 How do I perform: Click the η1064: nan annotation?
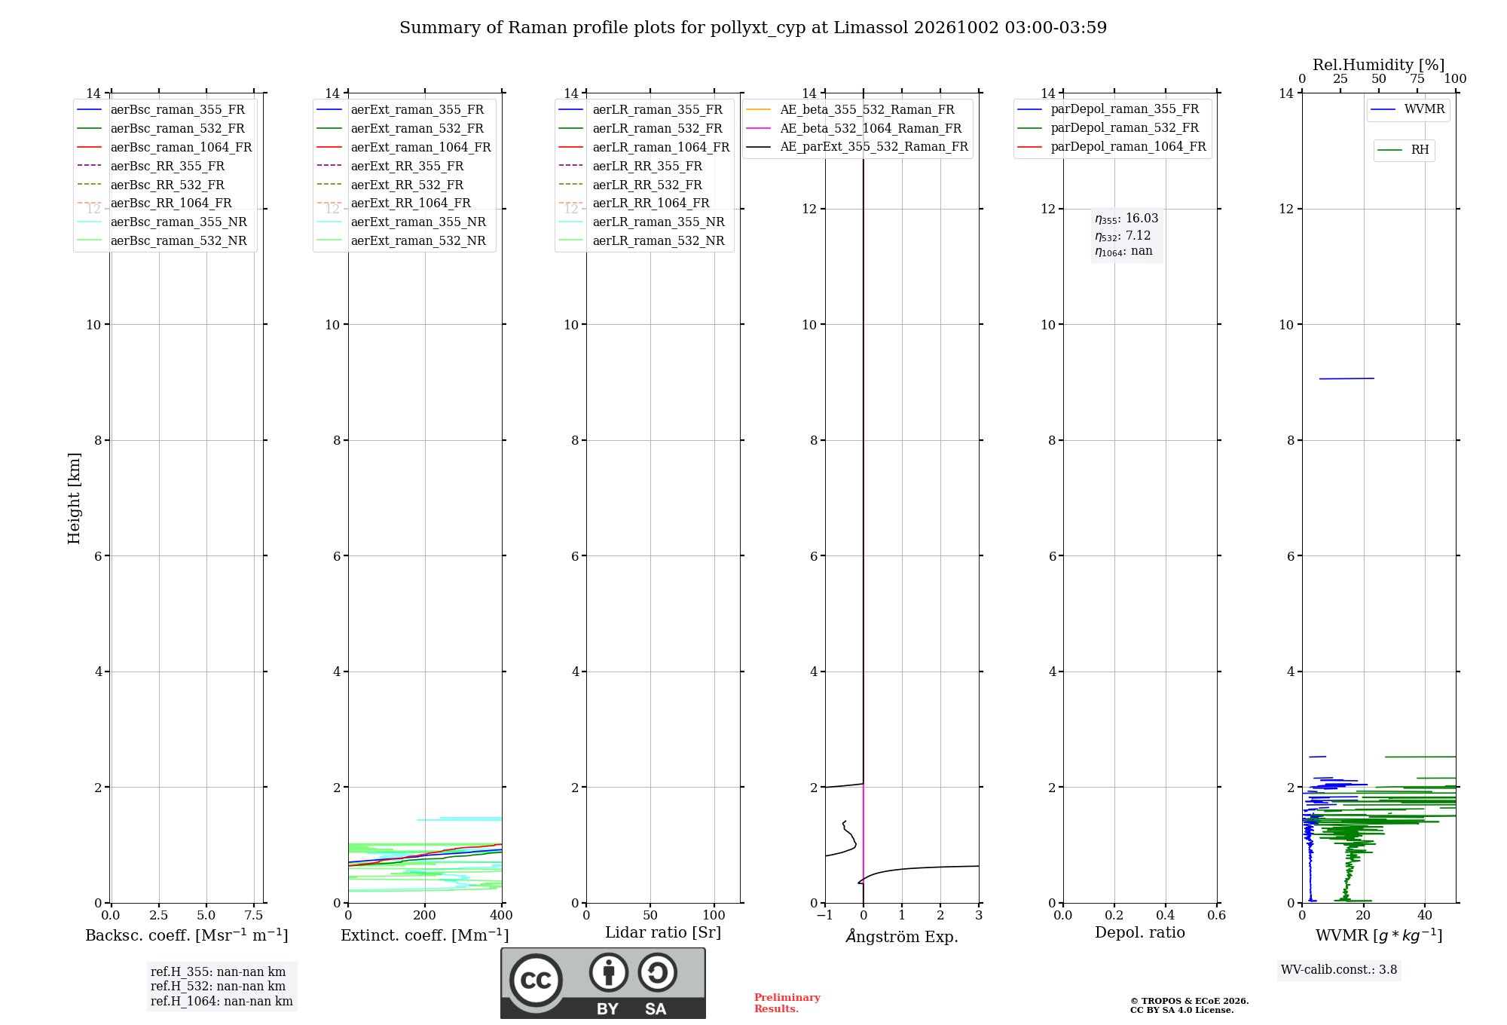[x=1123, y=252]
